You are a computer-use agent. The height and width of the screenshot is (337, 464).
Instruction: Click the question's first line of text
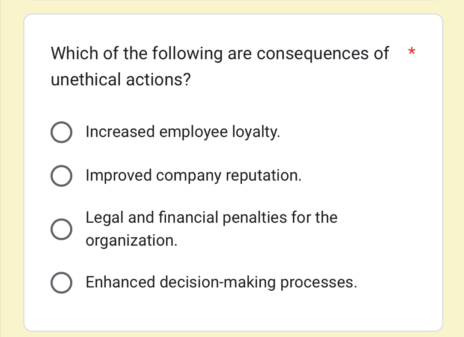click(x=220, y=54)
